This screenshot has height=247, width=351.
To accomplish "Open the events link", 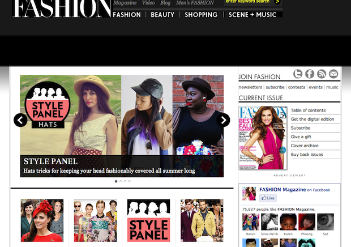I will [x=316, y=87].
